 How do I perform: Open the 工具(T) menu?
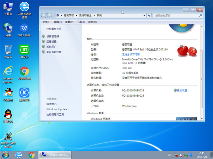pos(81,22)
